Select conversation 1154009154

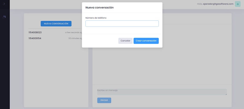pos(35,38)
